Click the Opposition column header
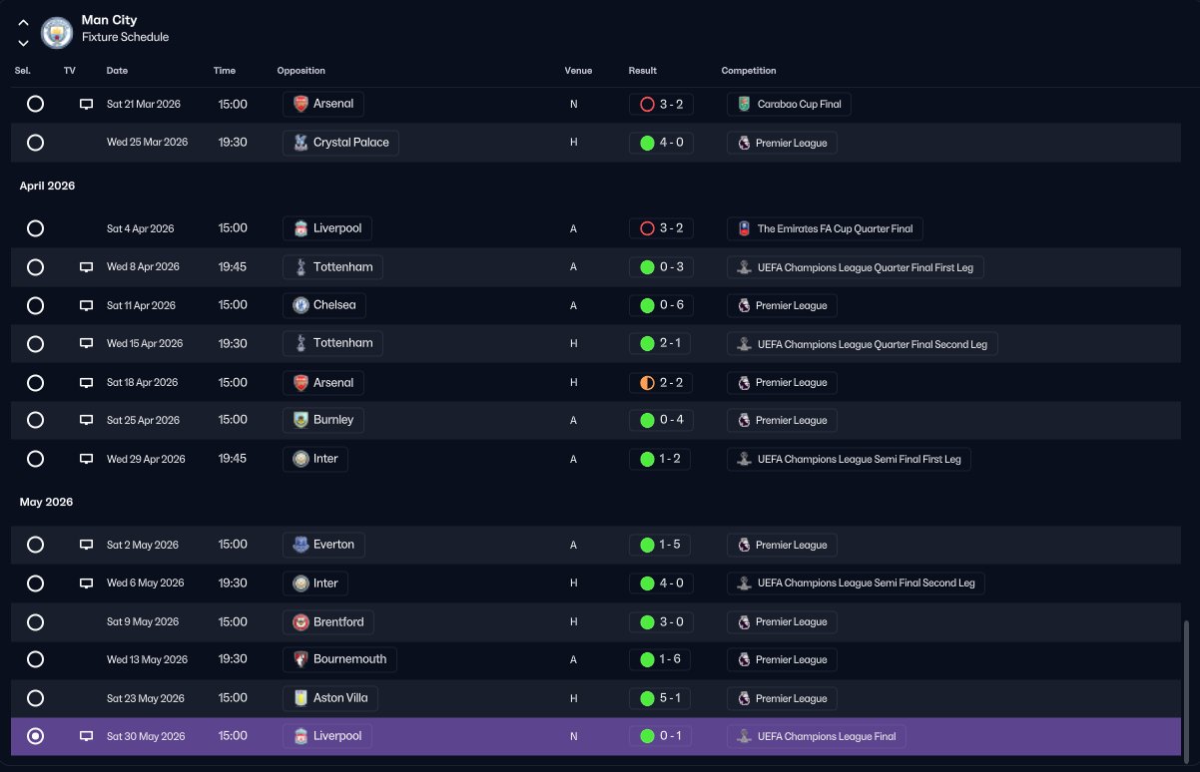 [x=300, y=71]
